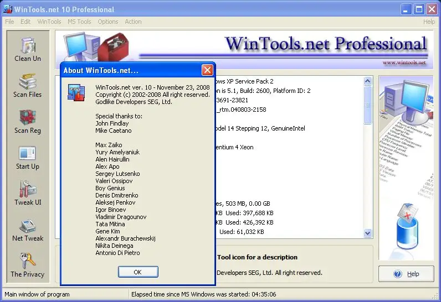Open the Clean Un tool icon
441x302 pixels.
[x=28, y=49]
